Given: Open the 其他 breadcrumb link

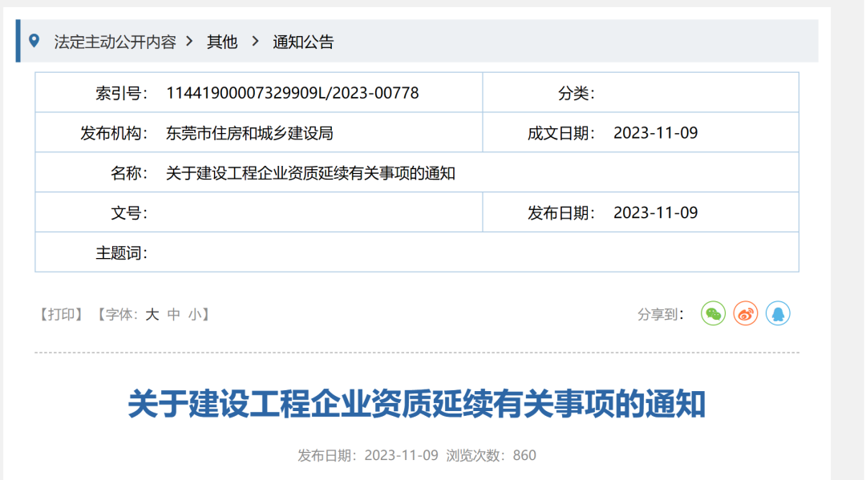Looking at the screenshot, I should 222,42.
